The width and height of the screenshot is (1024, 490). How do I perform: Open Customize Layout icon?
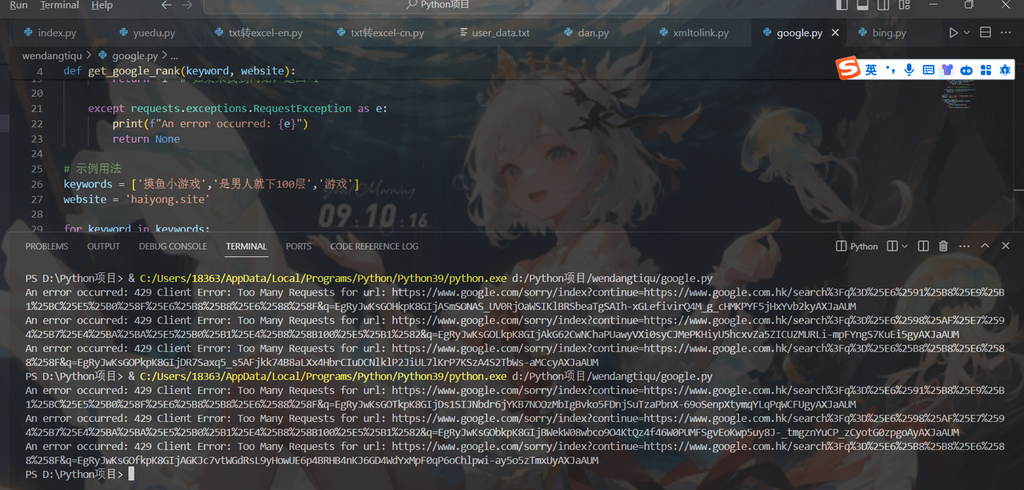tap(904, 5)
